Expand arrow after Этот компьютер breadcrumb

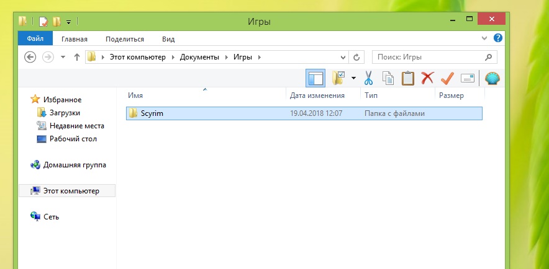point(173,57)
